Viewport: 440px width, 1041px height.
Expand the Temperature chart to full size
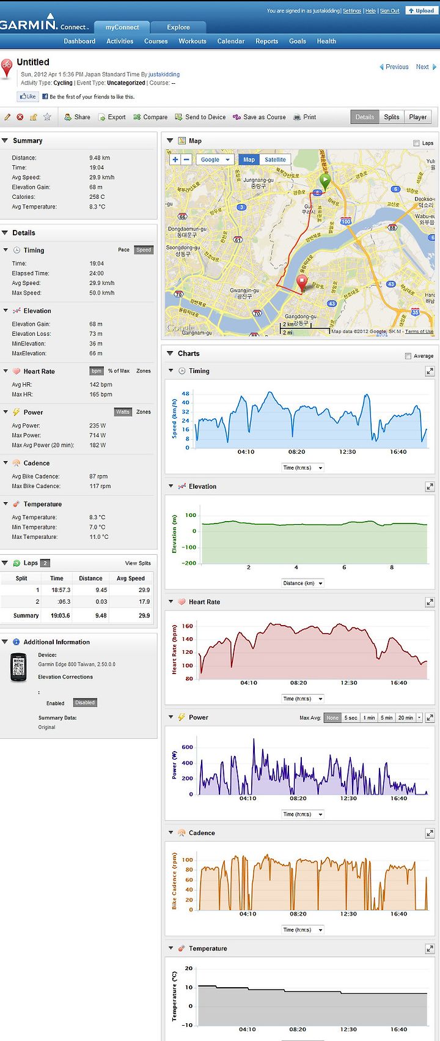[430, 949]
